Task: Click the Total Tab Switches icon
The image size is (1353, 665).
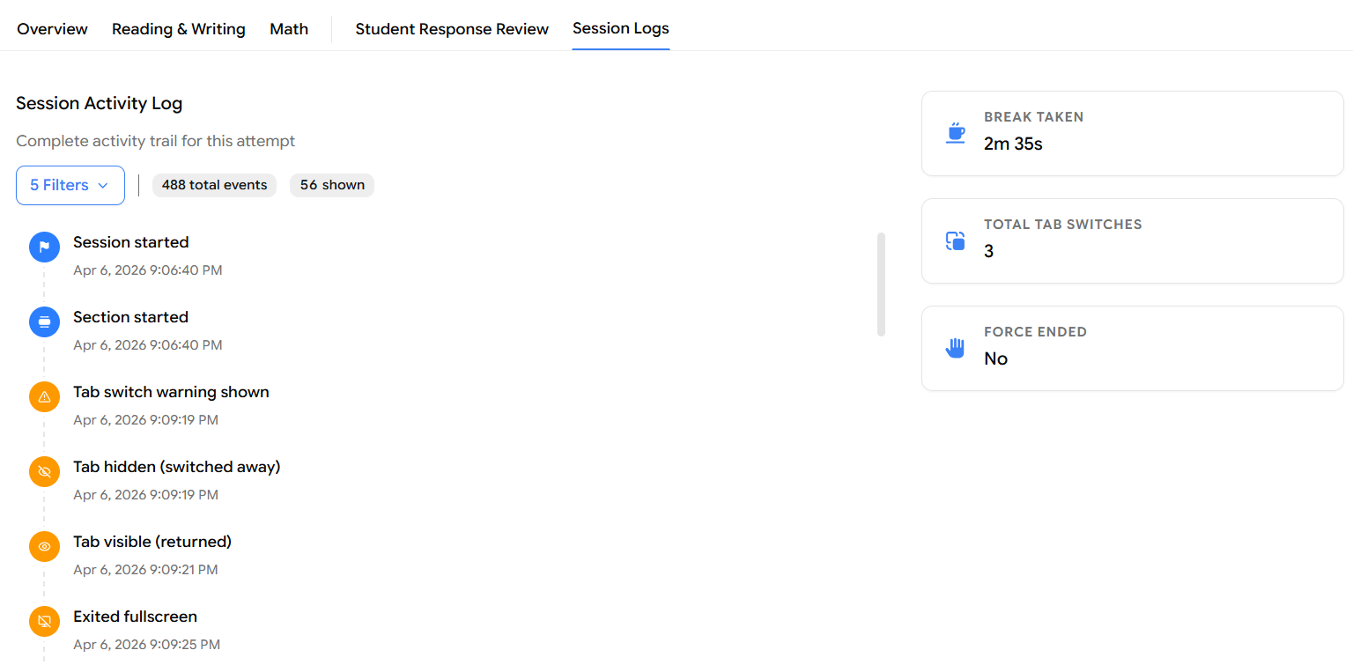Action: (955, 240)
